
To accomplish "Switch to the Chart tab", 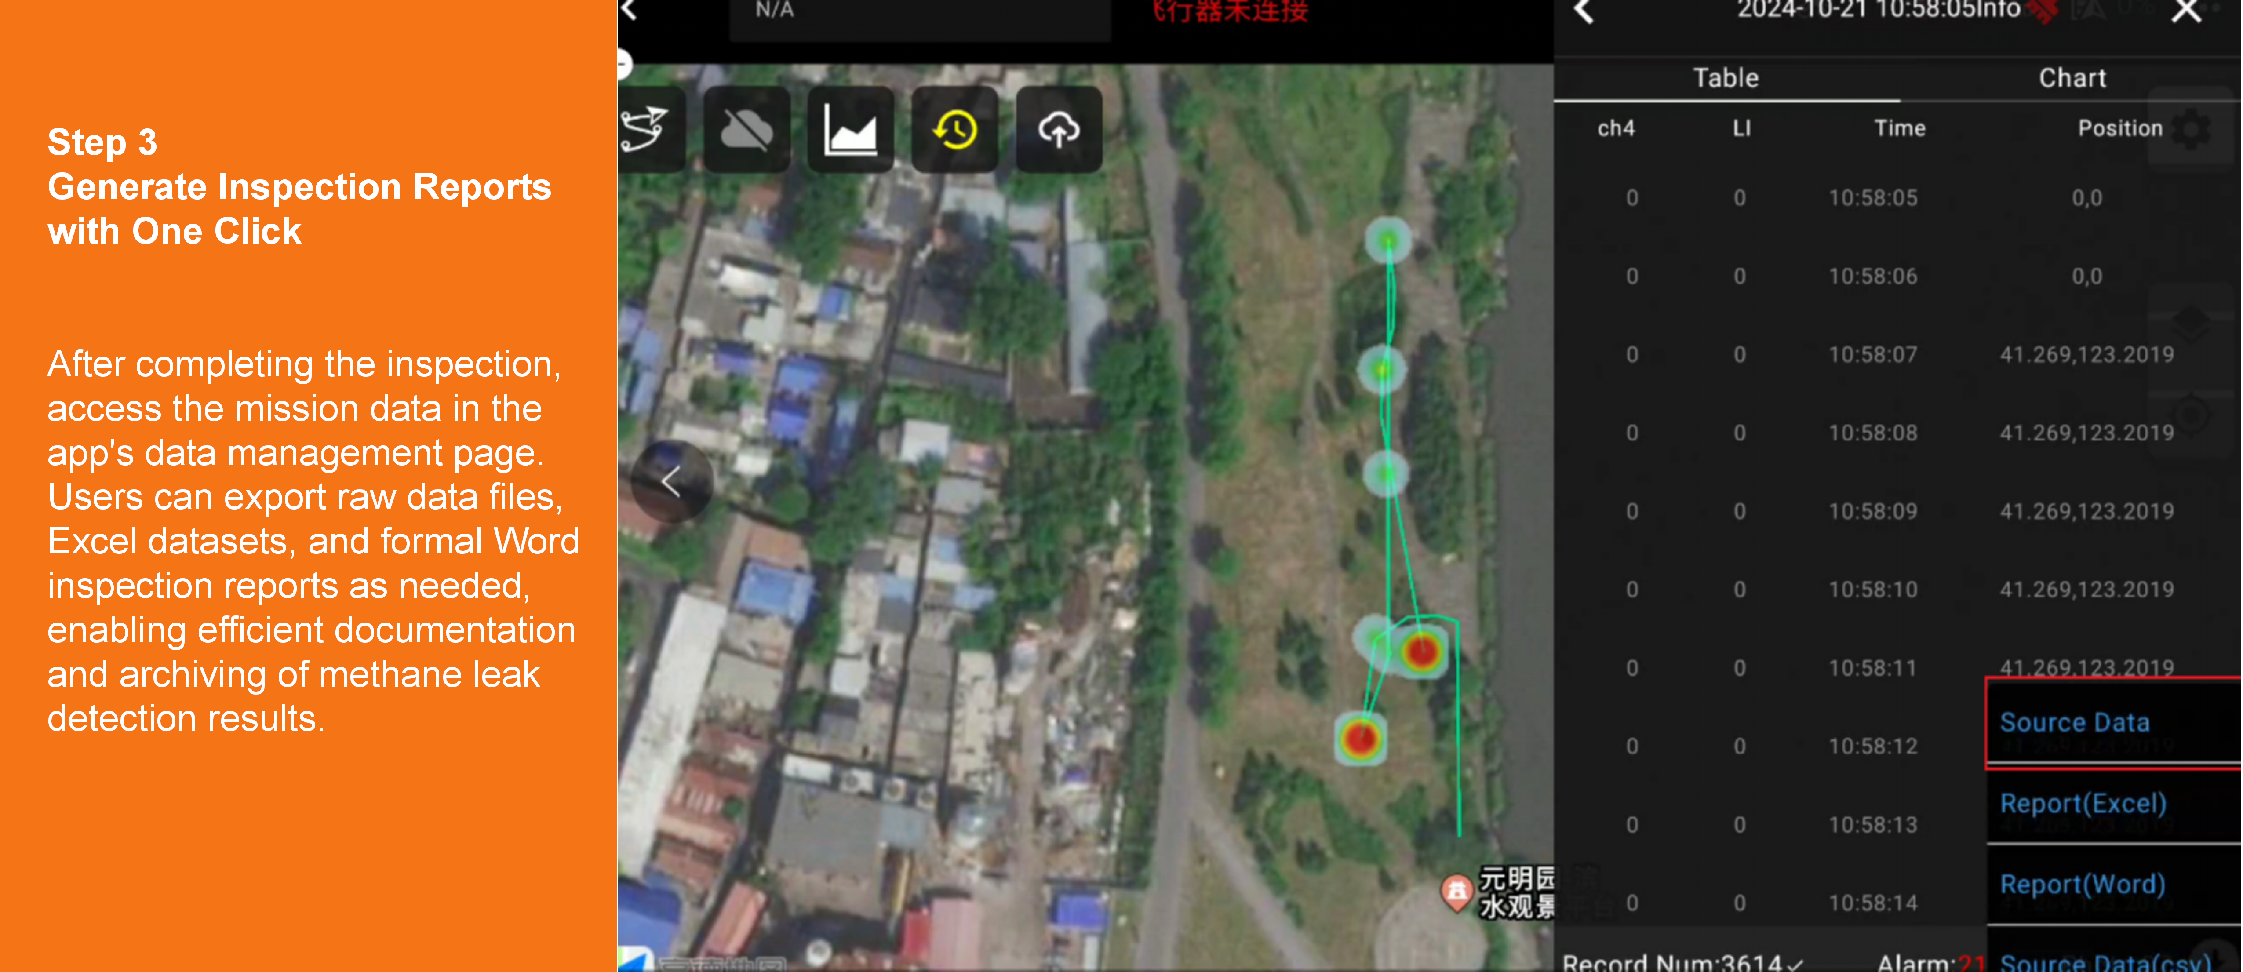I will 2072,78.
